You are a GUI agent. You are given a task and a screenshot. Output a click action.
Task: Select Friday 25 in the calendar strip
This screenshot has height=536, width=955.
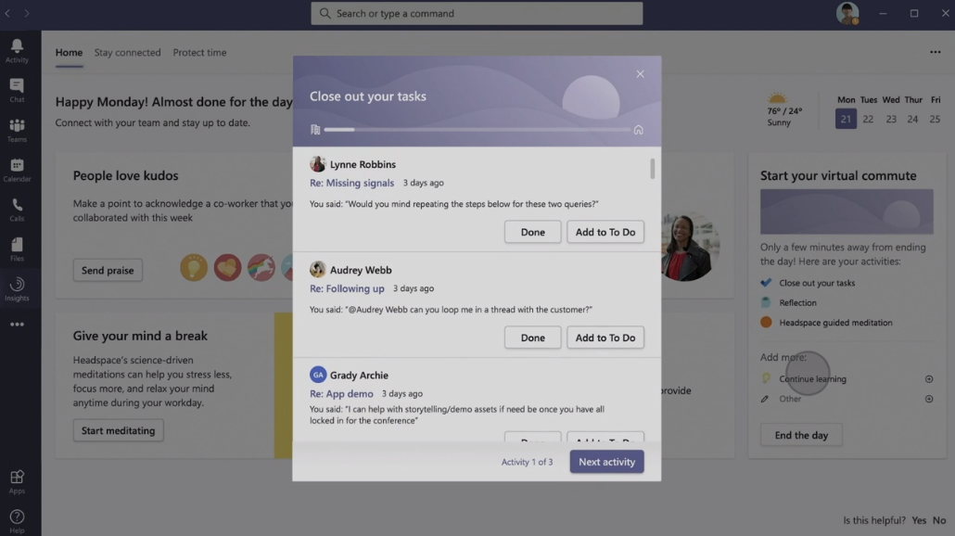tap(935, 119)
